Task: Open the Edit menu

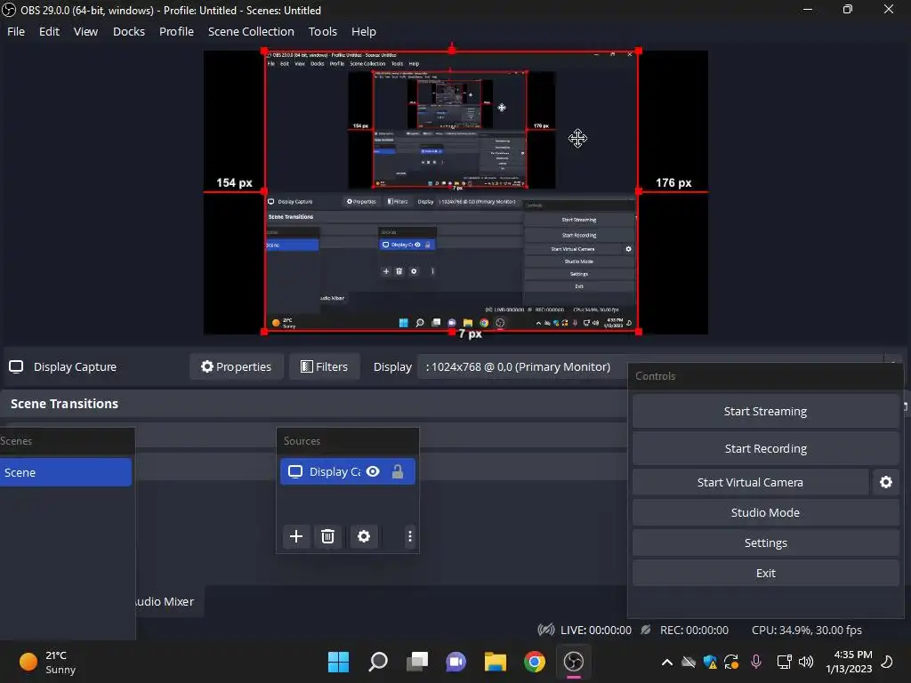Action: click(49, 31)
